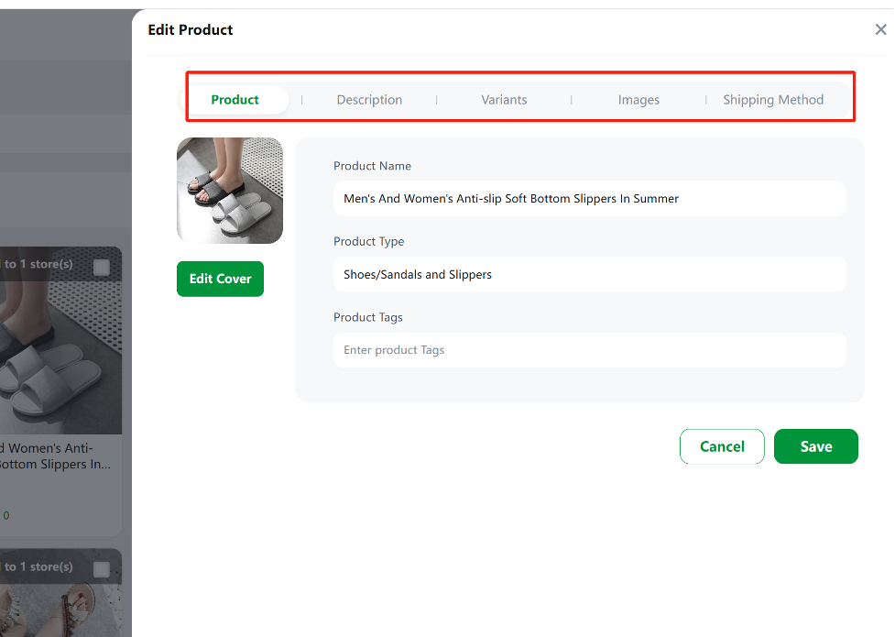Close the Edit Product dialog
This screenshot has height=637, width=895.
880,29
